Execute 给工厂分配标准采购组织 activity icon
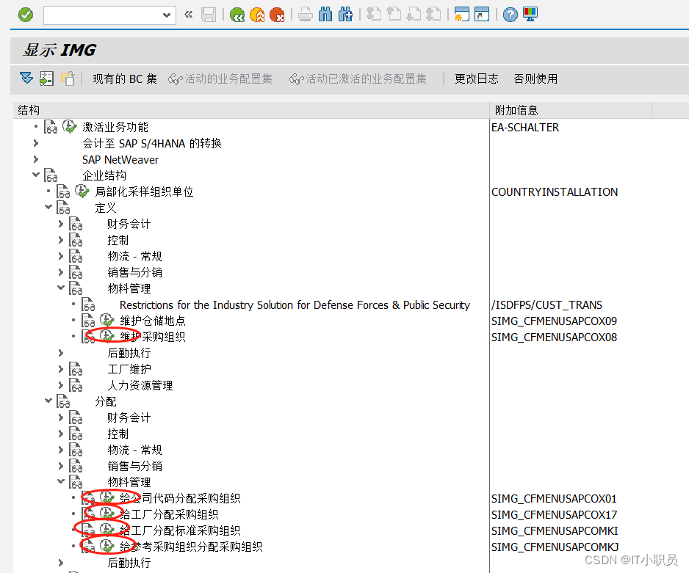Viewport: 689px width, 573px height. [x=107, y=530]
